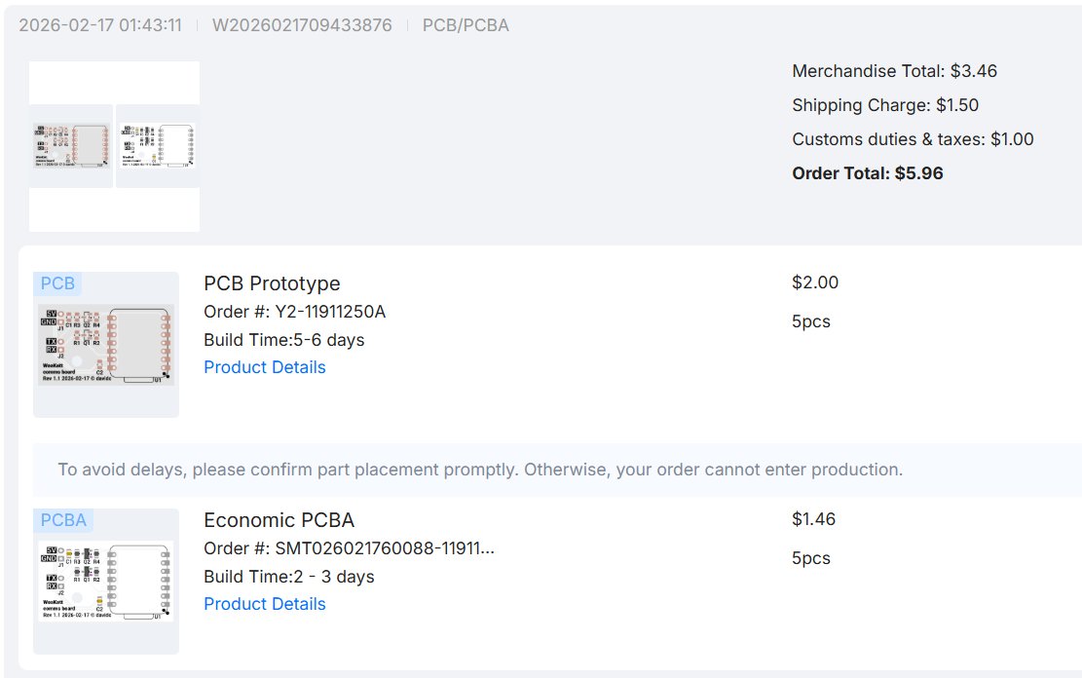Viewport: 1082px width, 678px height.
Task: Click the Order Total $5.96 text
Action: (x=868, y=173)
